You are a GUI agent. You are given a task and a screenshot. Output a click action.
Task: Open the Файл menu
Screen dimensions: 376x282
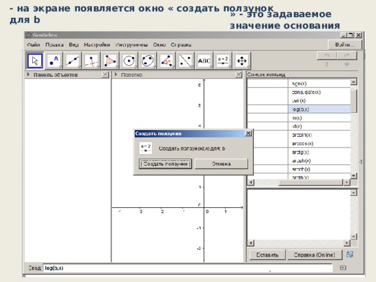[33, 45]
